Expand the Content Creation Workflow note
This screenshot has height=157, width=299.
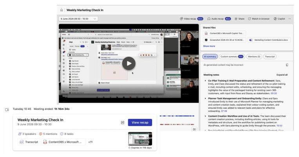[x=205, y=116]
